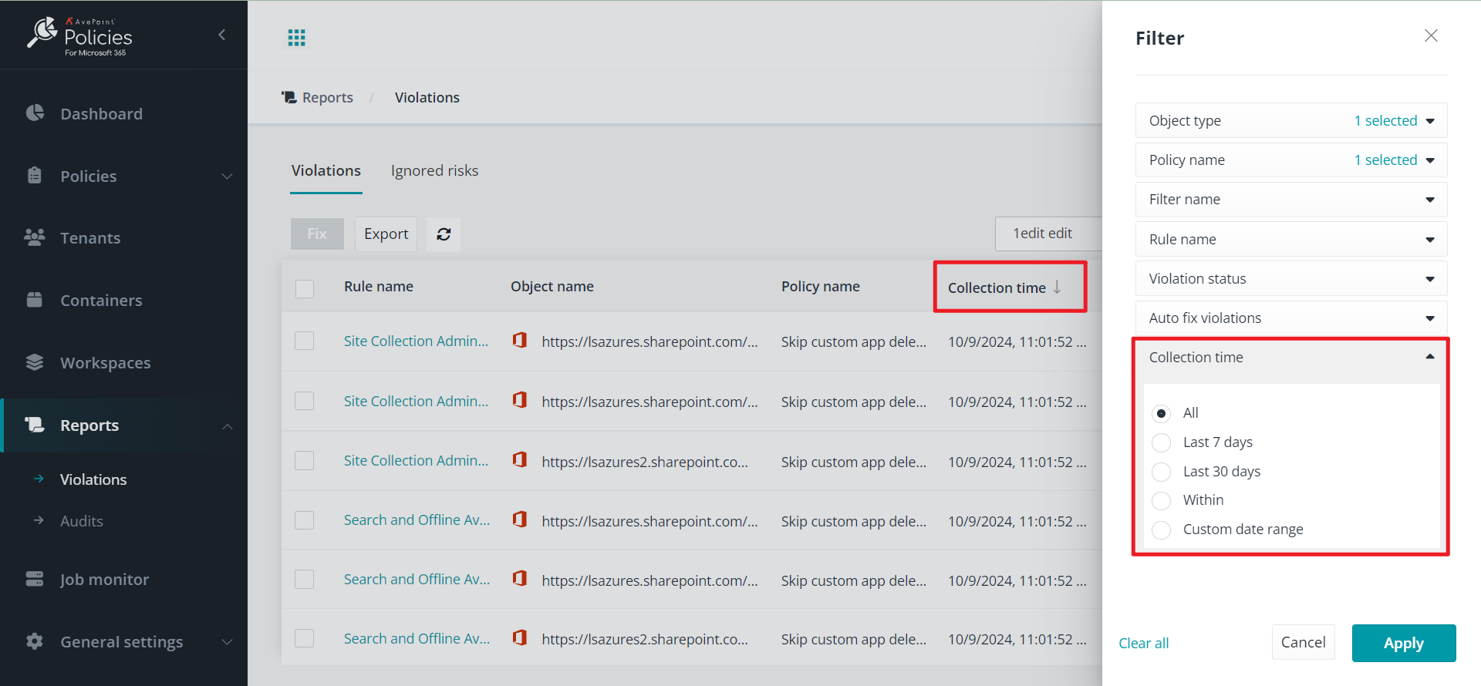
Task: Open the Policy name filter dropdown
Action: [x=1291, y=160]
